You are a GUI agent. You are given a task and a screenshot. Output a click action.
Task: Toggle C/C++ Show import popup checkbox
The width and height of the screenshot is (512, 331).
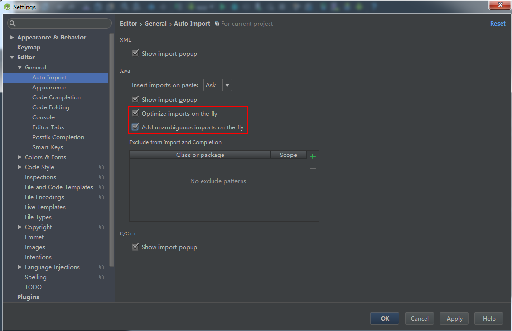point(135,247)
